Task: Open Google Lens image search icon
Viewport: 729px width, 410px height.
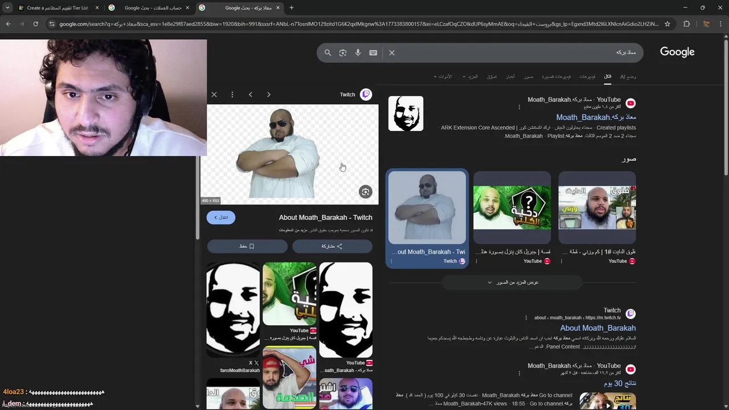Action: [343, 52]
